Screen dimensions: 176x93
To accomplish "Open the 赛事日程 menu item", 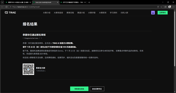I will 70,13.
